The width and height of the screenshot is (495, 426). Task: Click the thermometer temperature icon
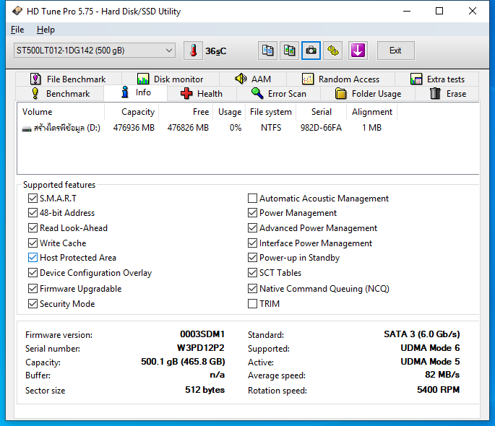pyautogui.click(x=193, y=51)
